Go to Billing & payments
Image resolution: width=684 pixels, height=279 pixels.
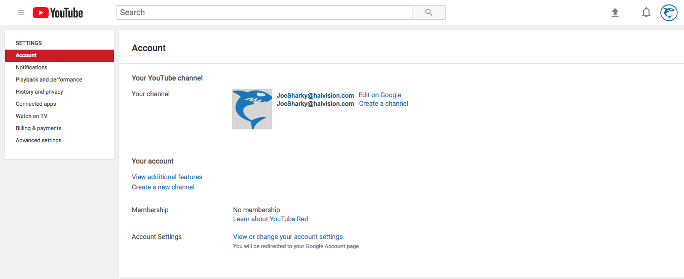coord(39,128)
